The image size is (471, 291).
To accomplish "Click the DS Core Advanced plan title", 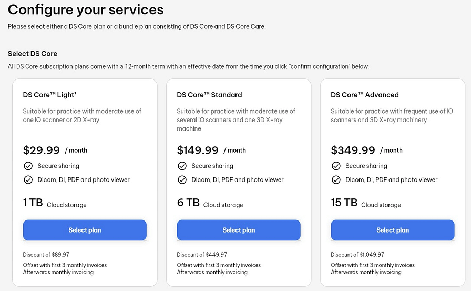I will 365,95.
